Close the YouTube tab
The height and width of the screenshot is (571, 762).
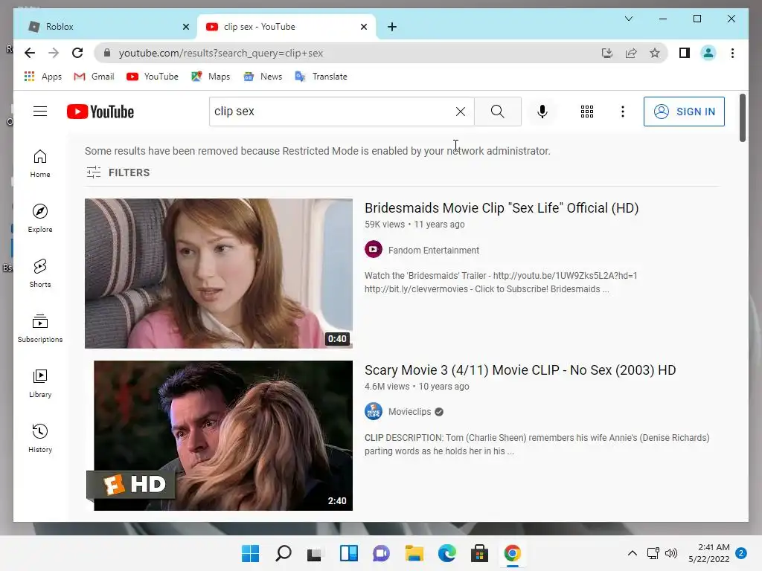(x=363, y=27)
